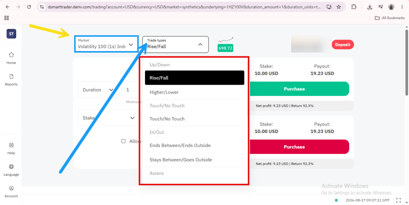Bookmark this page with star icon

339,7
